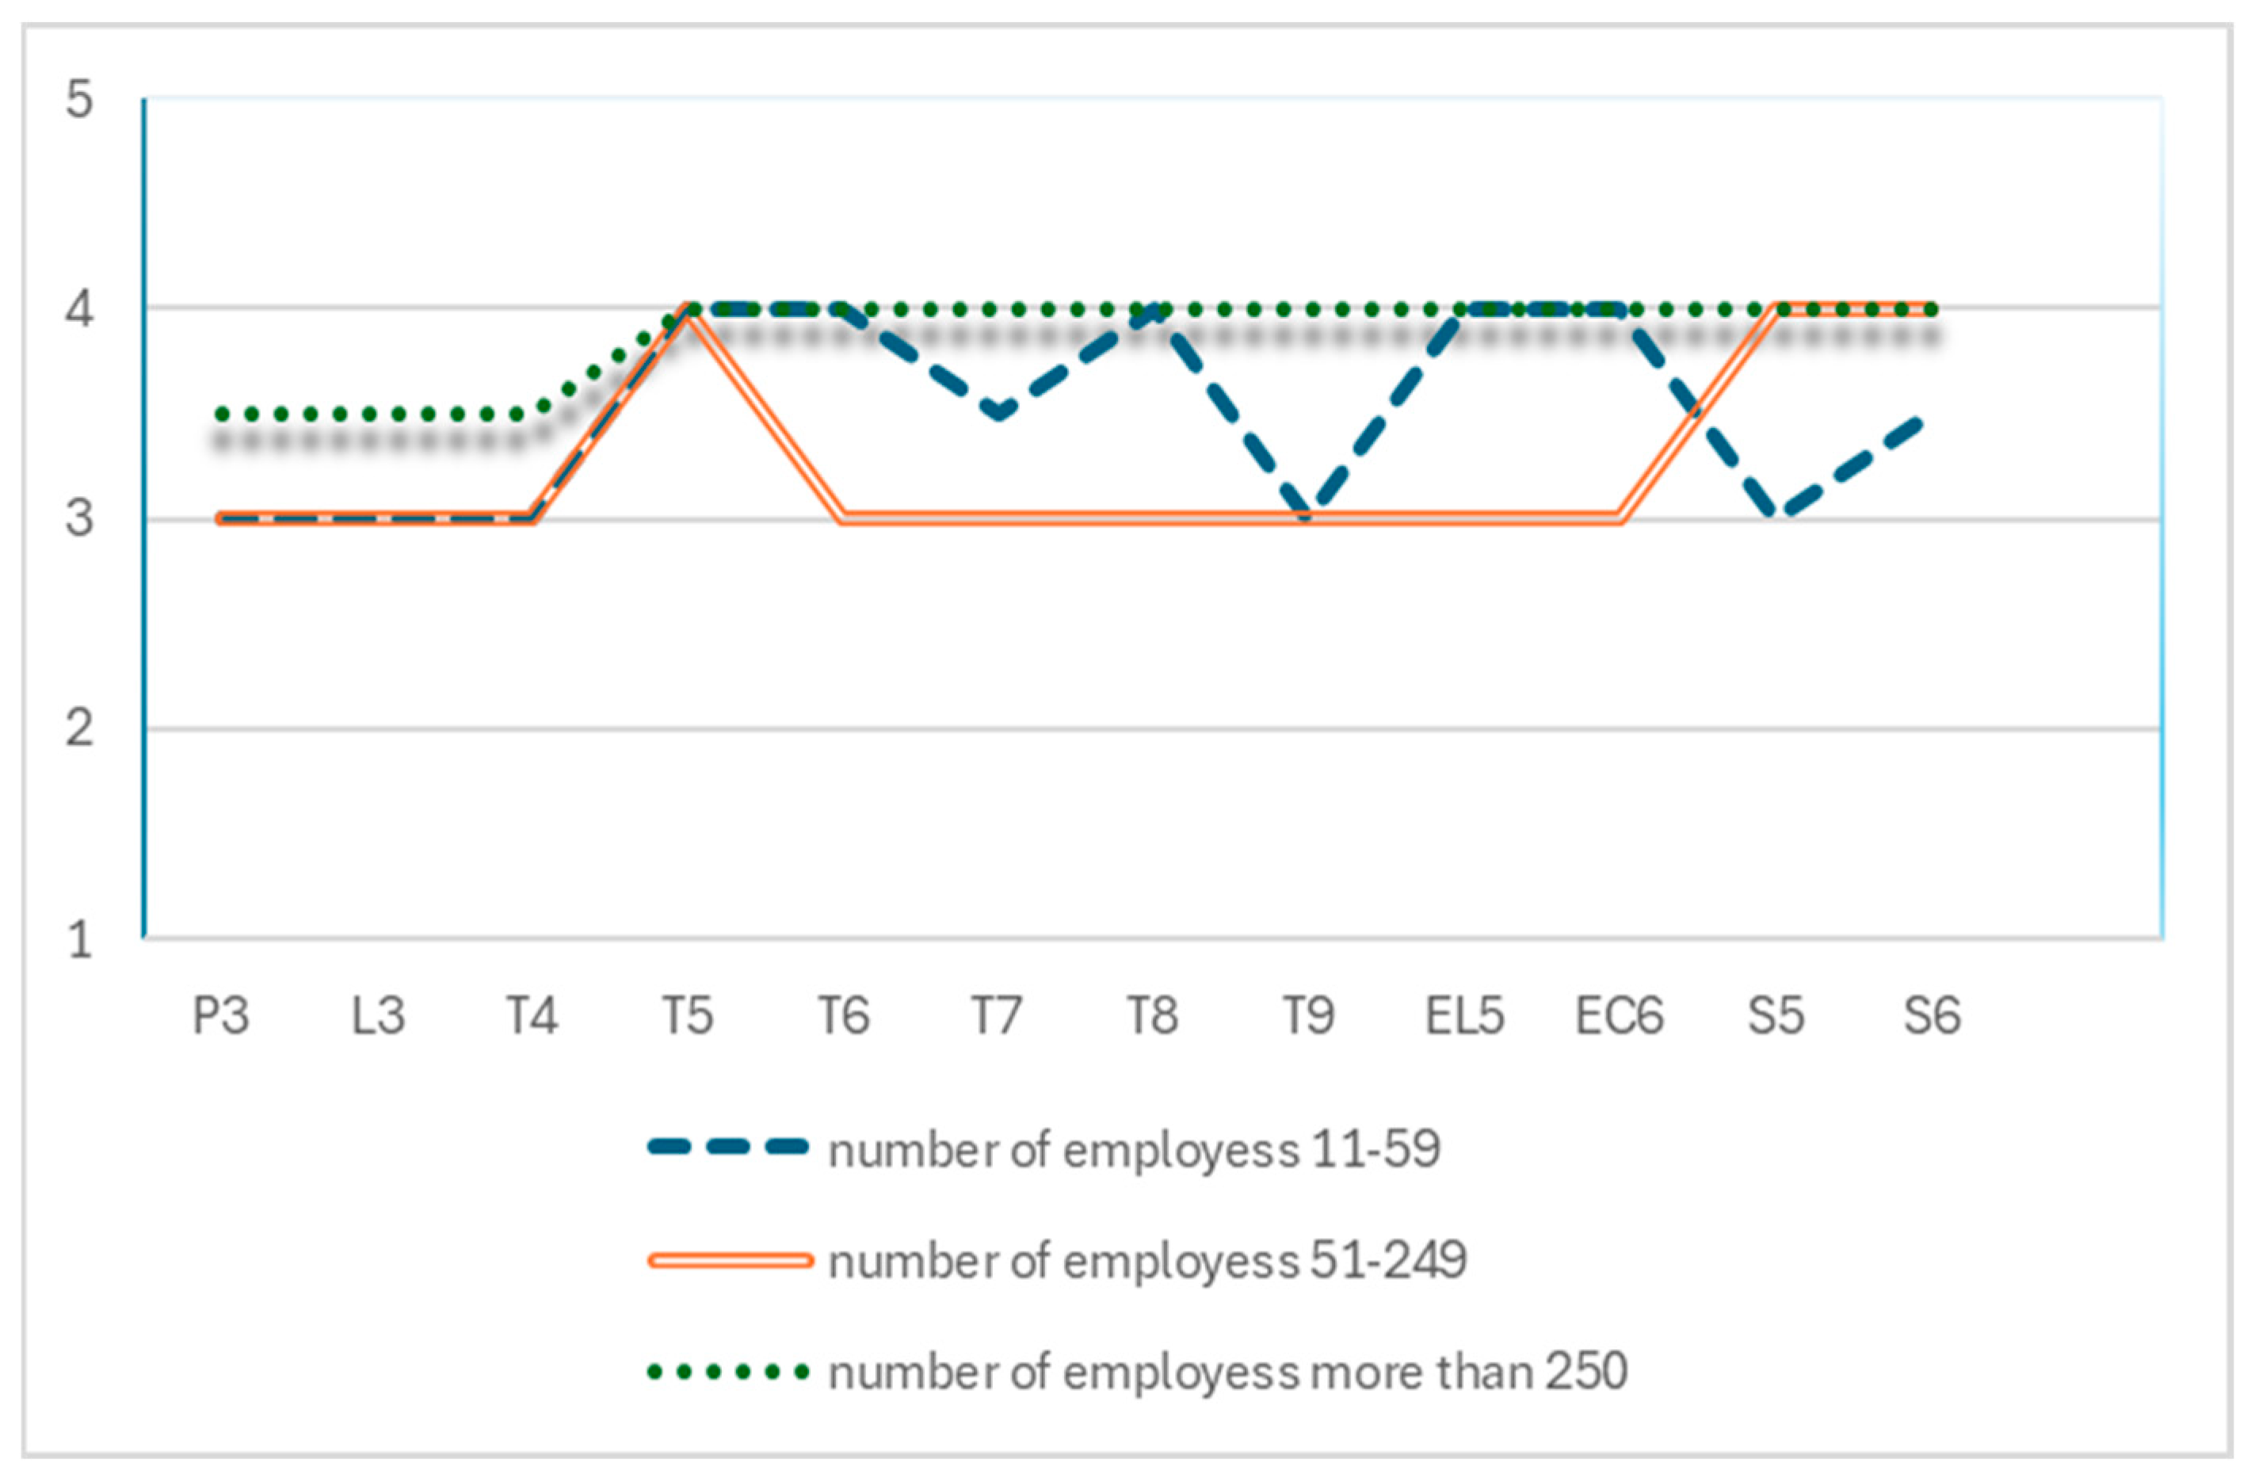Click legend text 'number of employess 51-249'
Screen dimensions: 2251x1482
point(1147,1261)
